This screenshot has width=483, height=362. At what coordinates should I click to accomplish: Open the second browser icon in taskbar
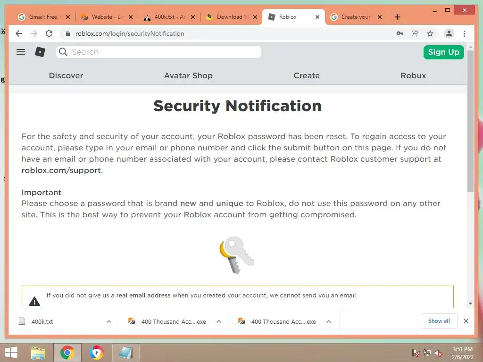96,353
